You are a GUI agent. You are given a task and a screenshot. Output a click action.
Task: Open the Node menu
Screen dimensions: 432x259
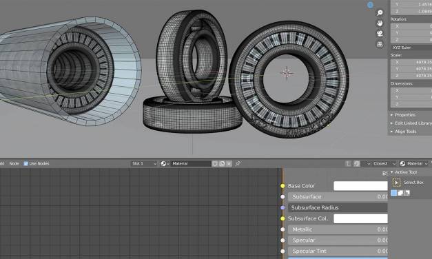[x=14, y=164]
